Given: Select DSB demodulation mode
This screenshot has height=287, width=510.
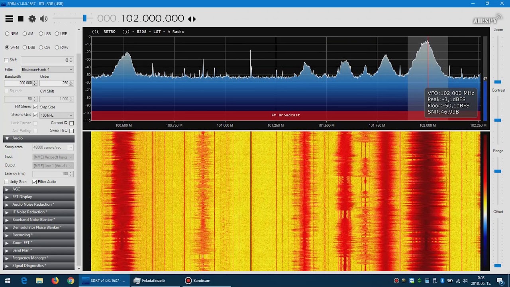Looking at the screenshot, I should (x=29, y=47).
